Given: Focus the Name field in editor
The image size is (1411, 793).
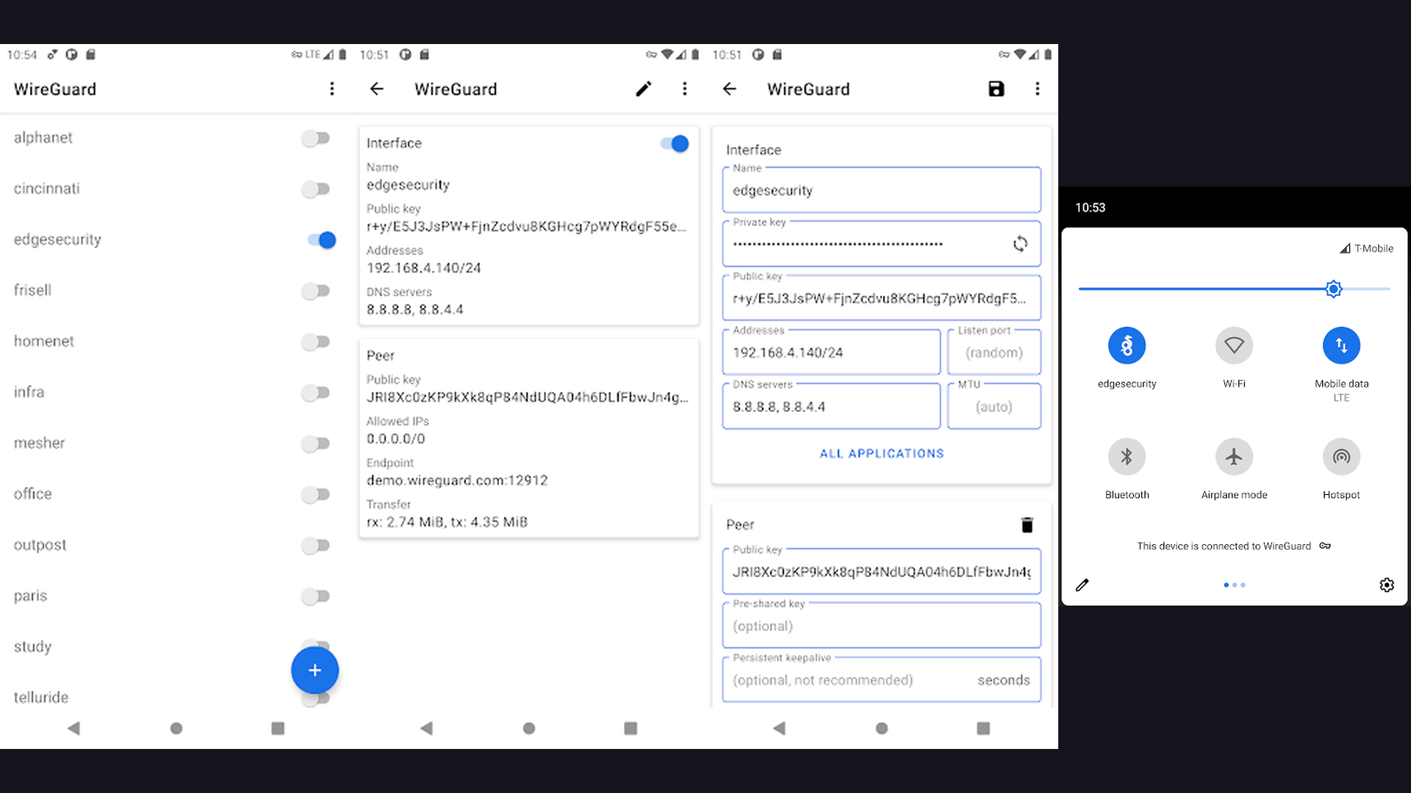Looking at the screenshot, I should pyautogui.click(x=882, y=190).
